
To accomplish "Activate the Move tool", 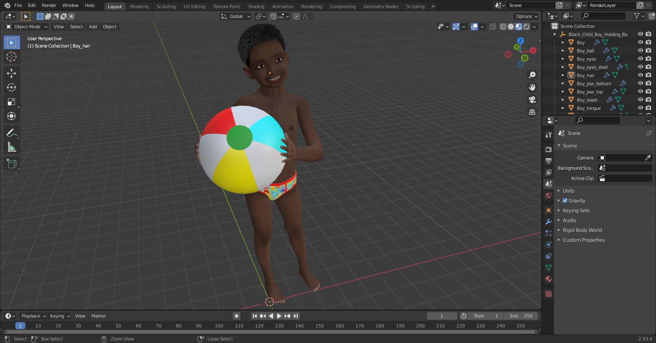I will coord(11,73).
